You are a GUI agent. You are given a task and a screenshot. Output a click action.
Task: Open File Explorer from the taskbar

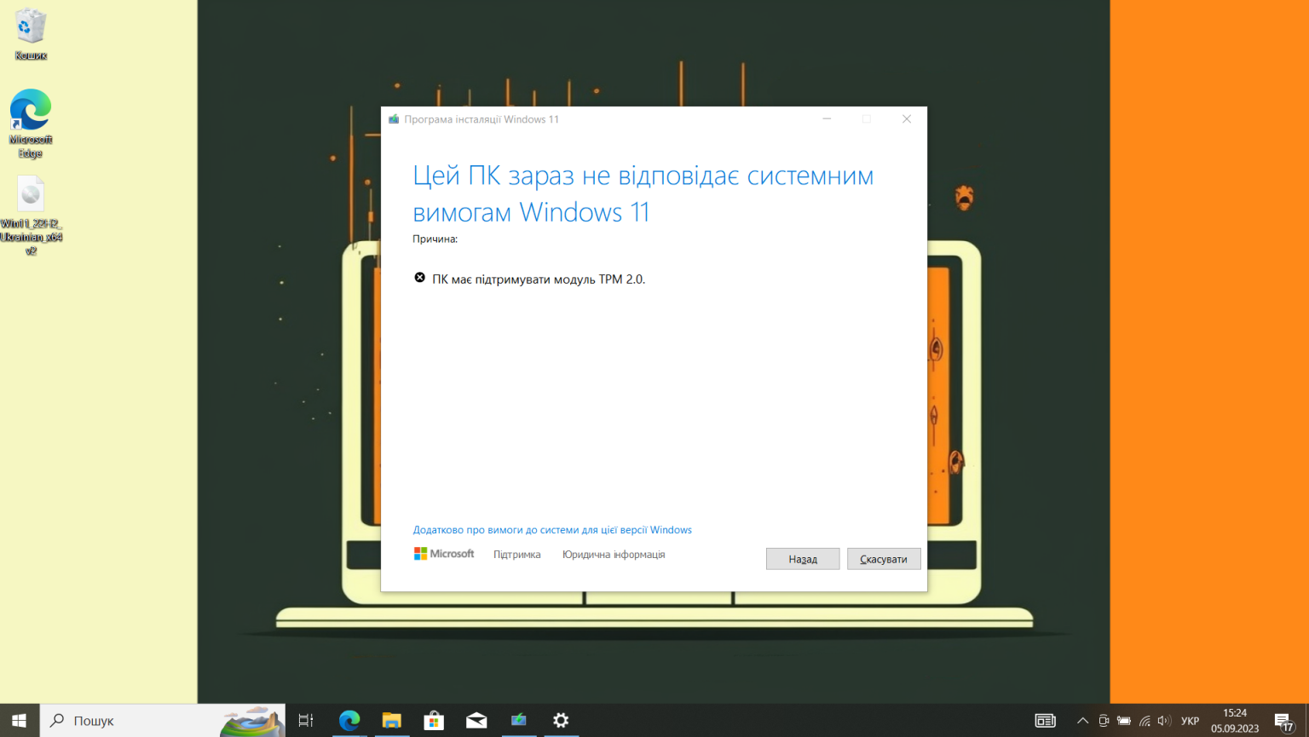point(392,720)
